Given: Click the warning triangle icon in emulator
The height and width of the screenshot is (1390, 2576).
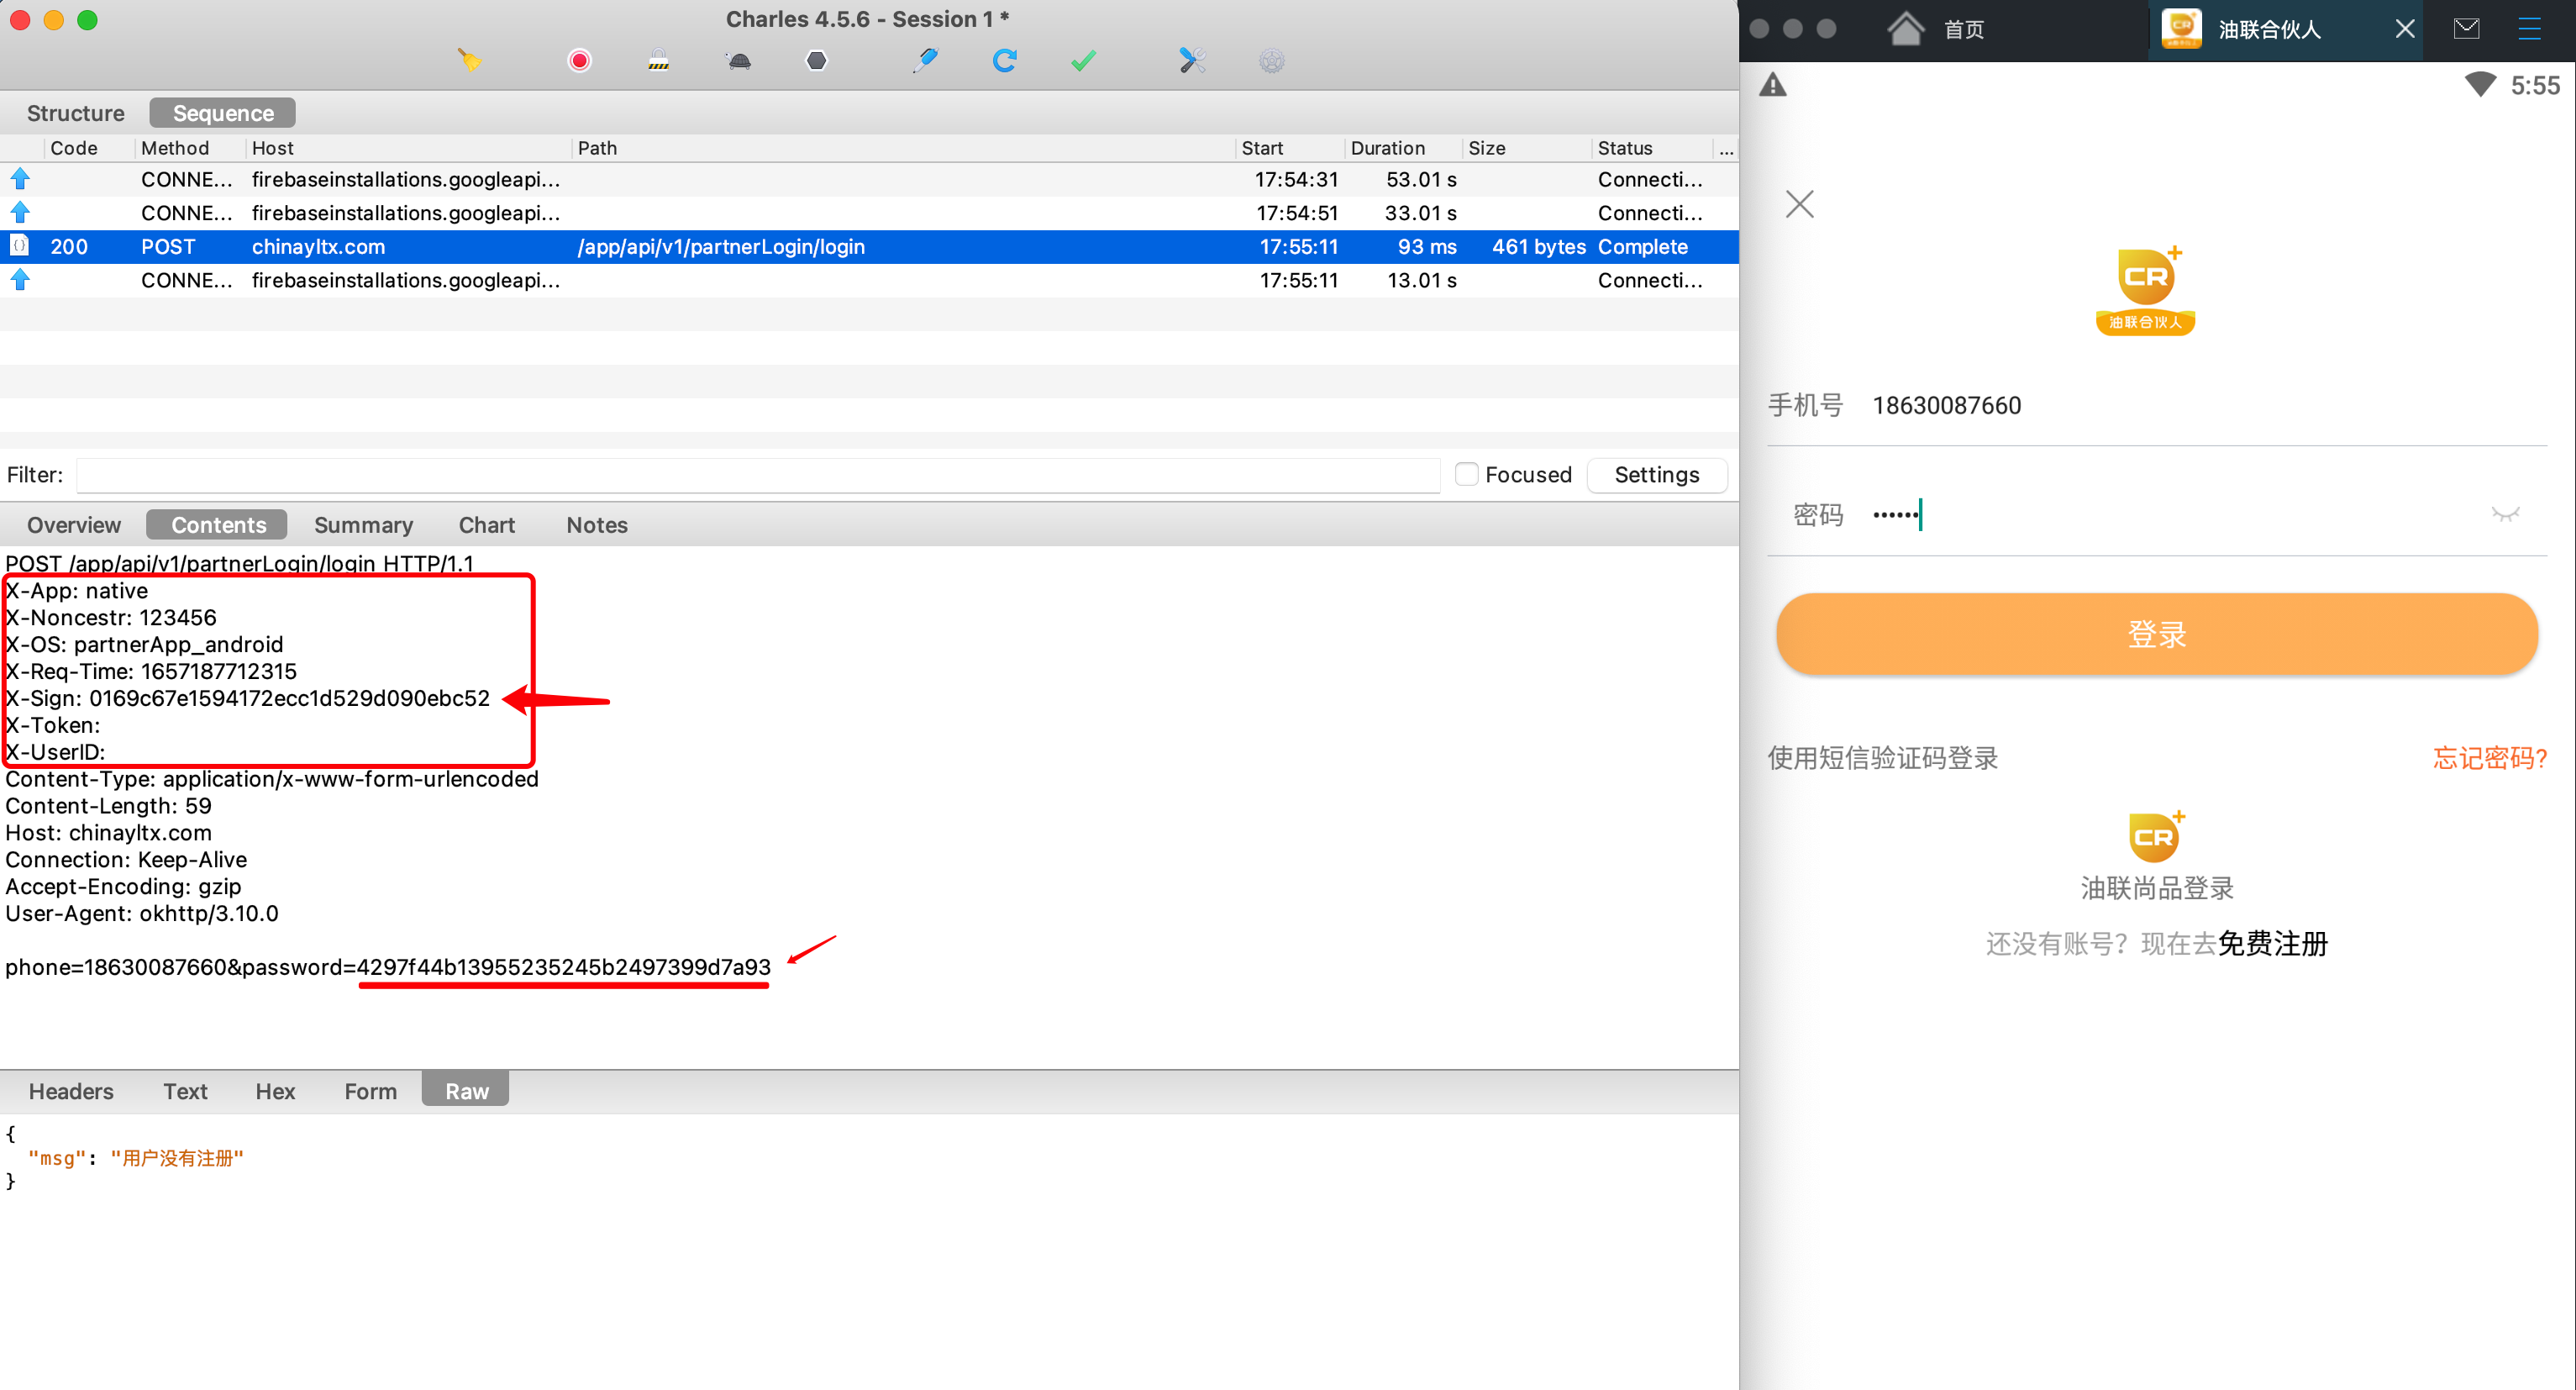Looking at the screenshot, I should pos(1772,85).
